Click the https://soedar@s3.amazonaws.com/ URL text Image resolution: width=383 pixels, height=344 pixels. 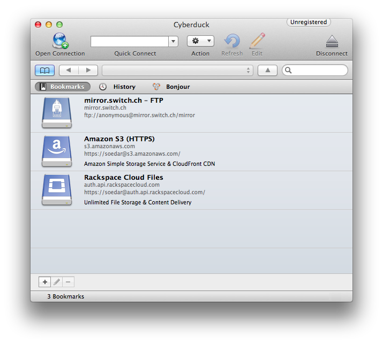point(132,154)
